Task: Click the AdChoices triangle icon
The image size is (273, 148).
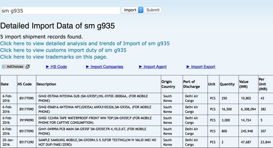Action: (x=4, y=67)
